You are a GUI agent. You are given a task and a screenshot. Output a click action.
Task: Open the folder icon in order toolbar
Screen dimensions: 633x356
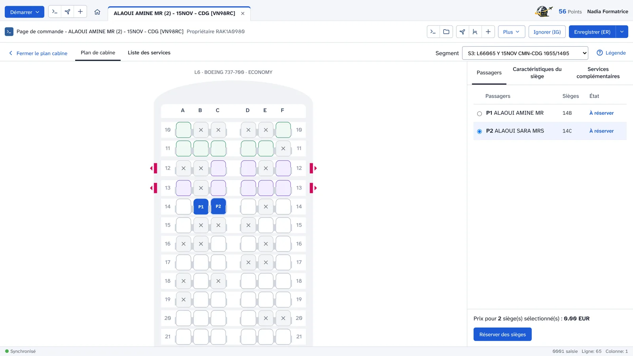[x=446, y=32]
